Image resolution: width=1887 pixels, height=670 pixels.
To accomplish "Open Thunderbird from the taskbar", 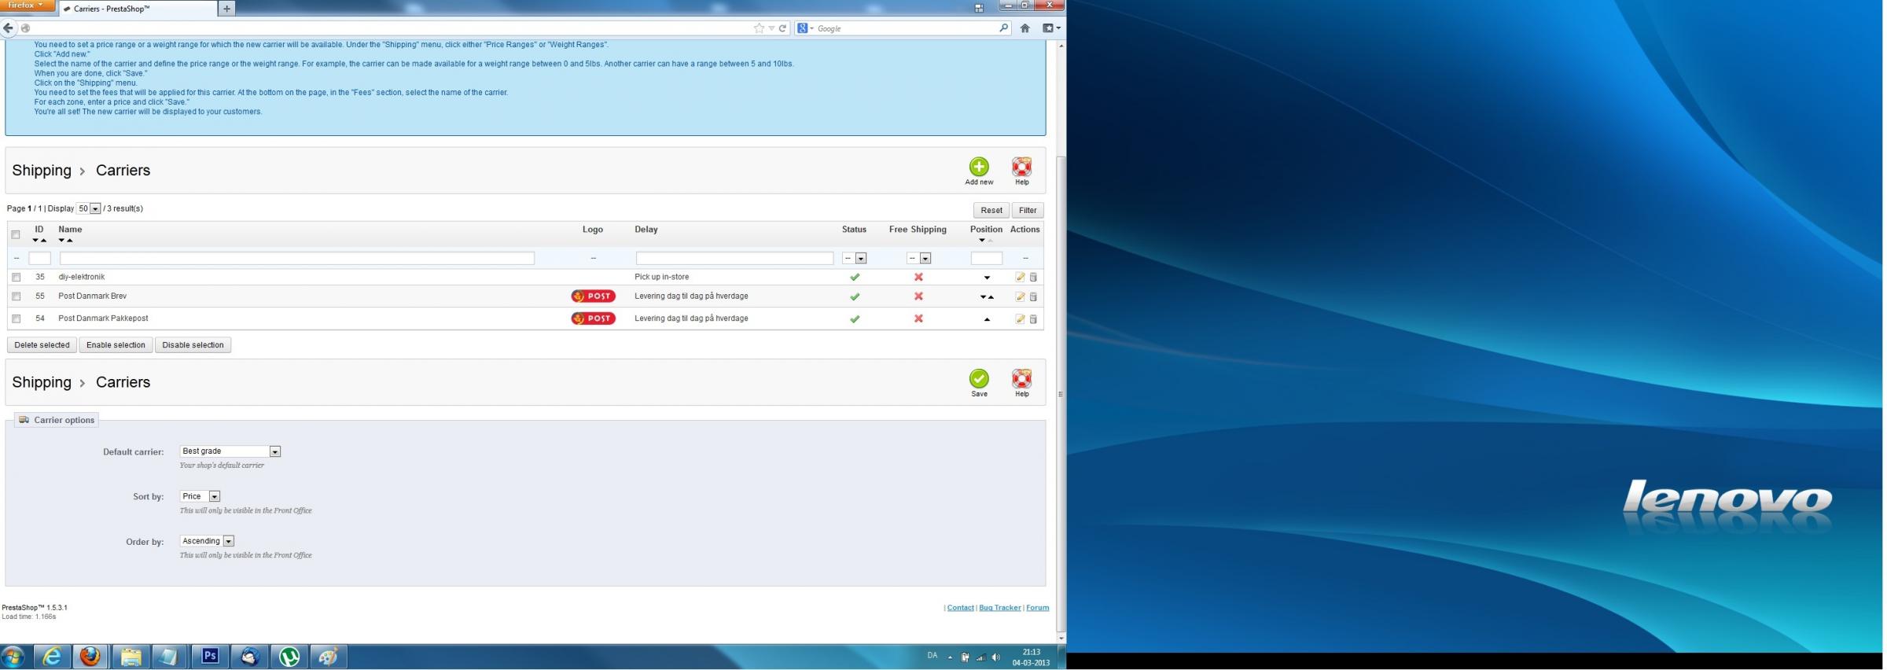I will tap(249, 656).
